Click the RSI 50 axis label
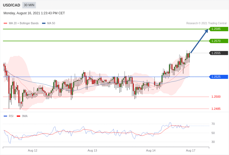 [213, 133]
